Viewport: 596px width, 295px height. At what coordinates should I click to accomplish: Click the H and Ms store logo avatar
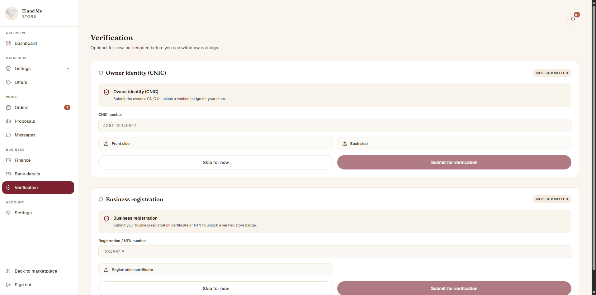tap(12, 13)
